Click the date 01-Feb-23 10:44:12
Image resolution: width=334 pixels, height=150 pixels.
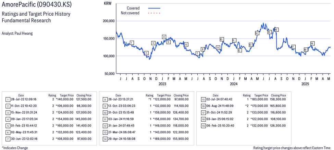tap(24, 126)
